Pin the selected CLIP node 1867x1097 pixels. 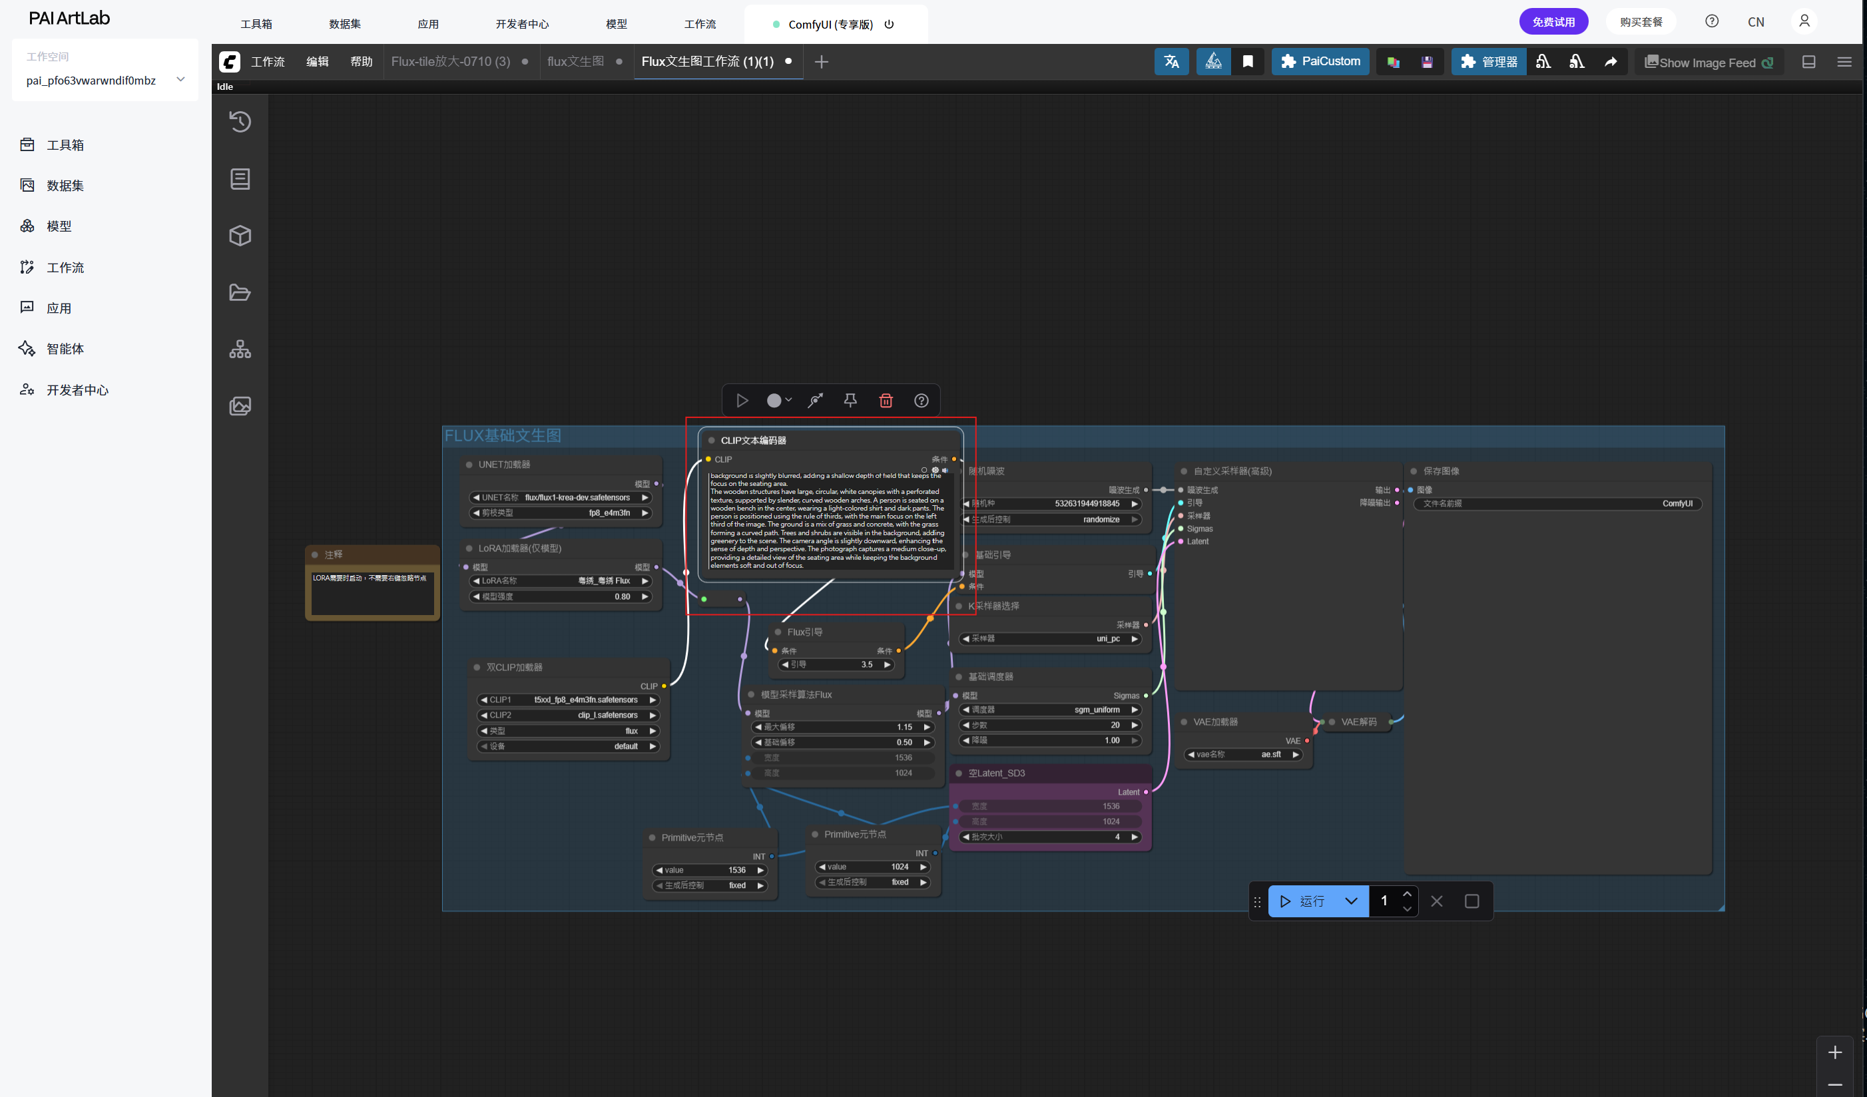tap(850, 401)
